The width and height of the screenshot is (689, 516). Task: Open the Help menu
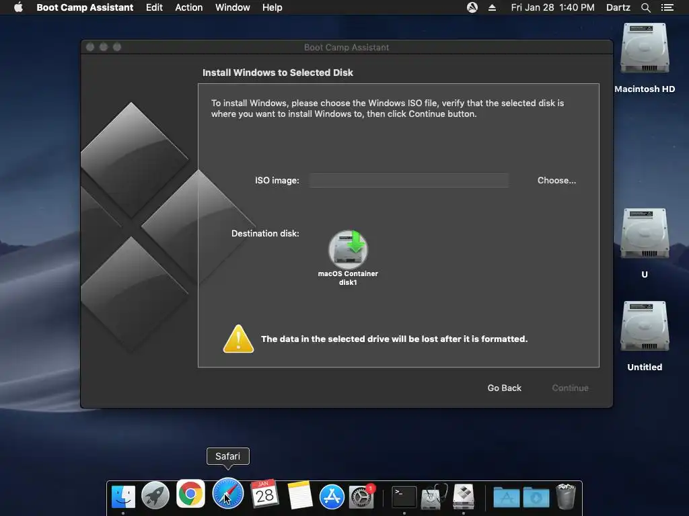click(272, 7)
